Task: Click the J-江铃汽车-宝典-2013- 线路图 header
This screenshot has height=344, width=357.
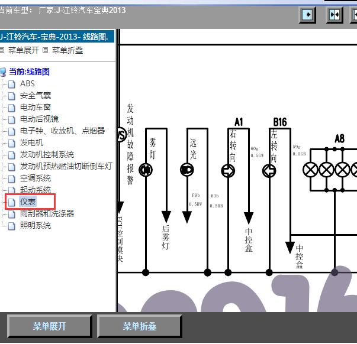Action: tap(57, 37)
